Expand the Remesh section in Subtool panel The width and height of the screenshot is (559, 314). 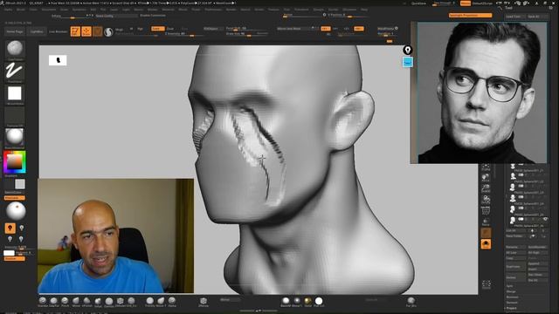(x=512, y=303)
